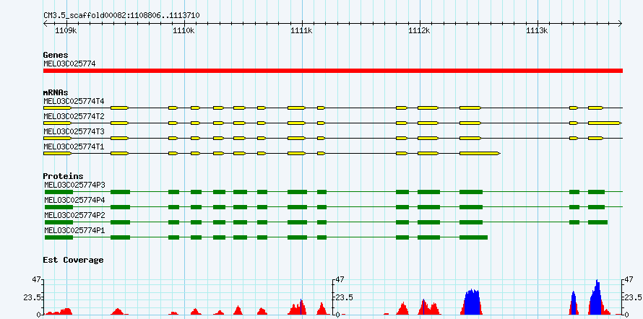This screenshot has height=319, width=643.
Task: Click the right axis 23.5 label
Action: pyautogui.click(x=634, y=297)
